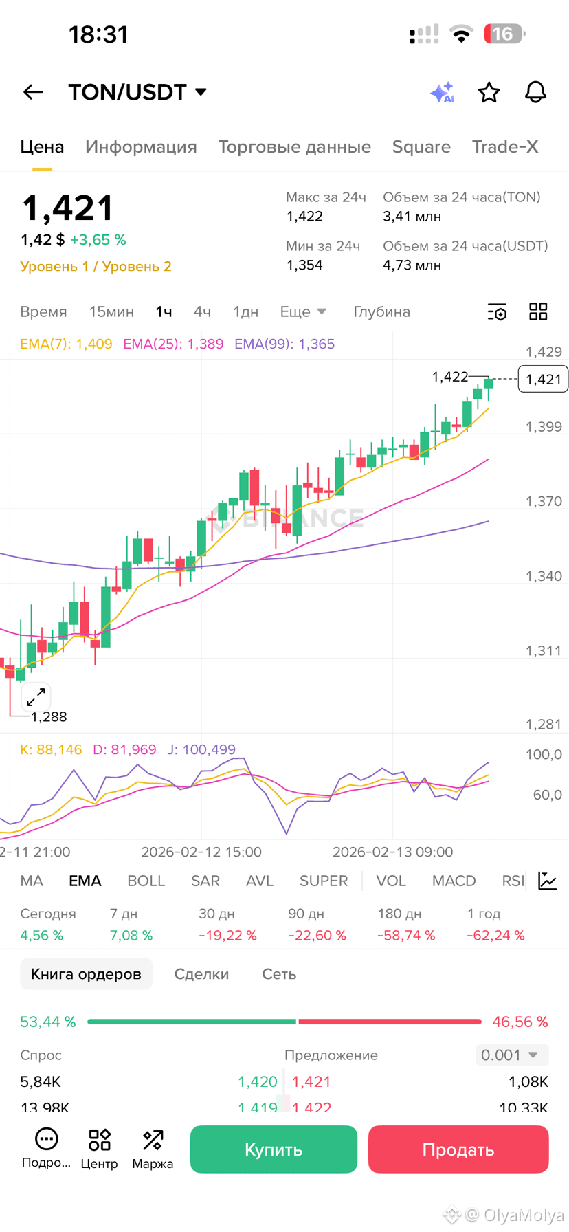Tap the buy/sell ratio bar
This screenshot has width=569, height=1232.
[284, 1022]
